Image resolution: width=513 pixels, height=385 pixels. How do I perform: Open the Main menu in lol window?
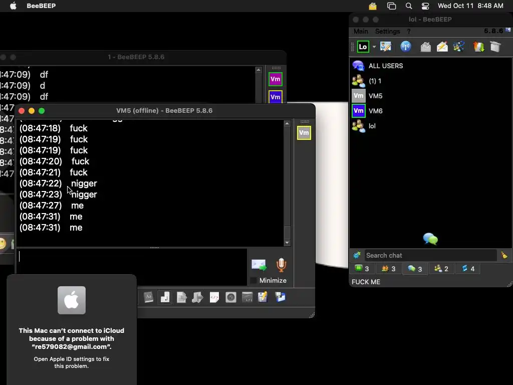point(361,32)
